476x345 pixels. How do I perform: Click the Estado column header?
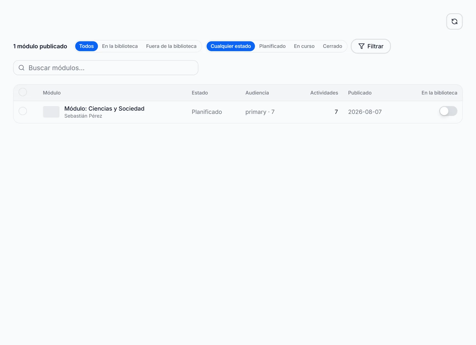pyautogui.click(x=200, y=93)
